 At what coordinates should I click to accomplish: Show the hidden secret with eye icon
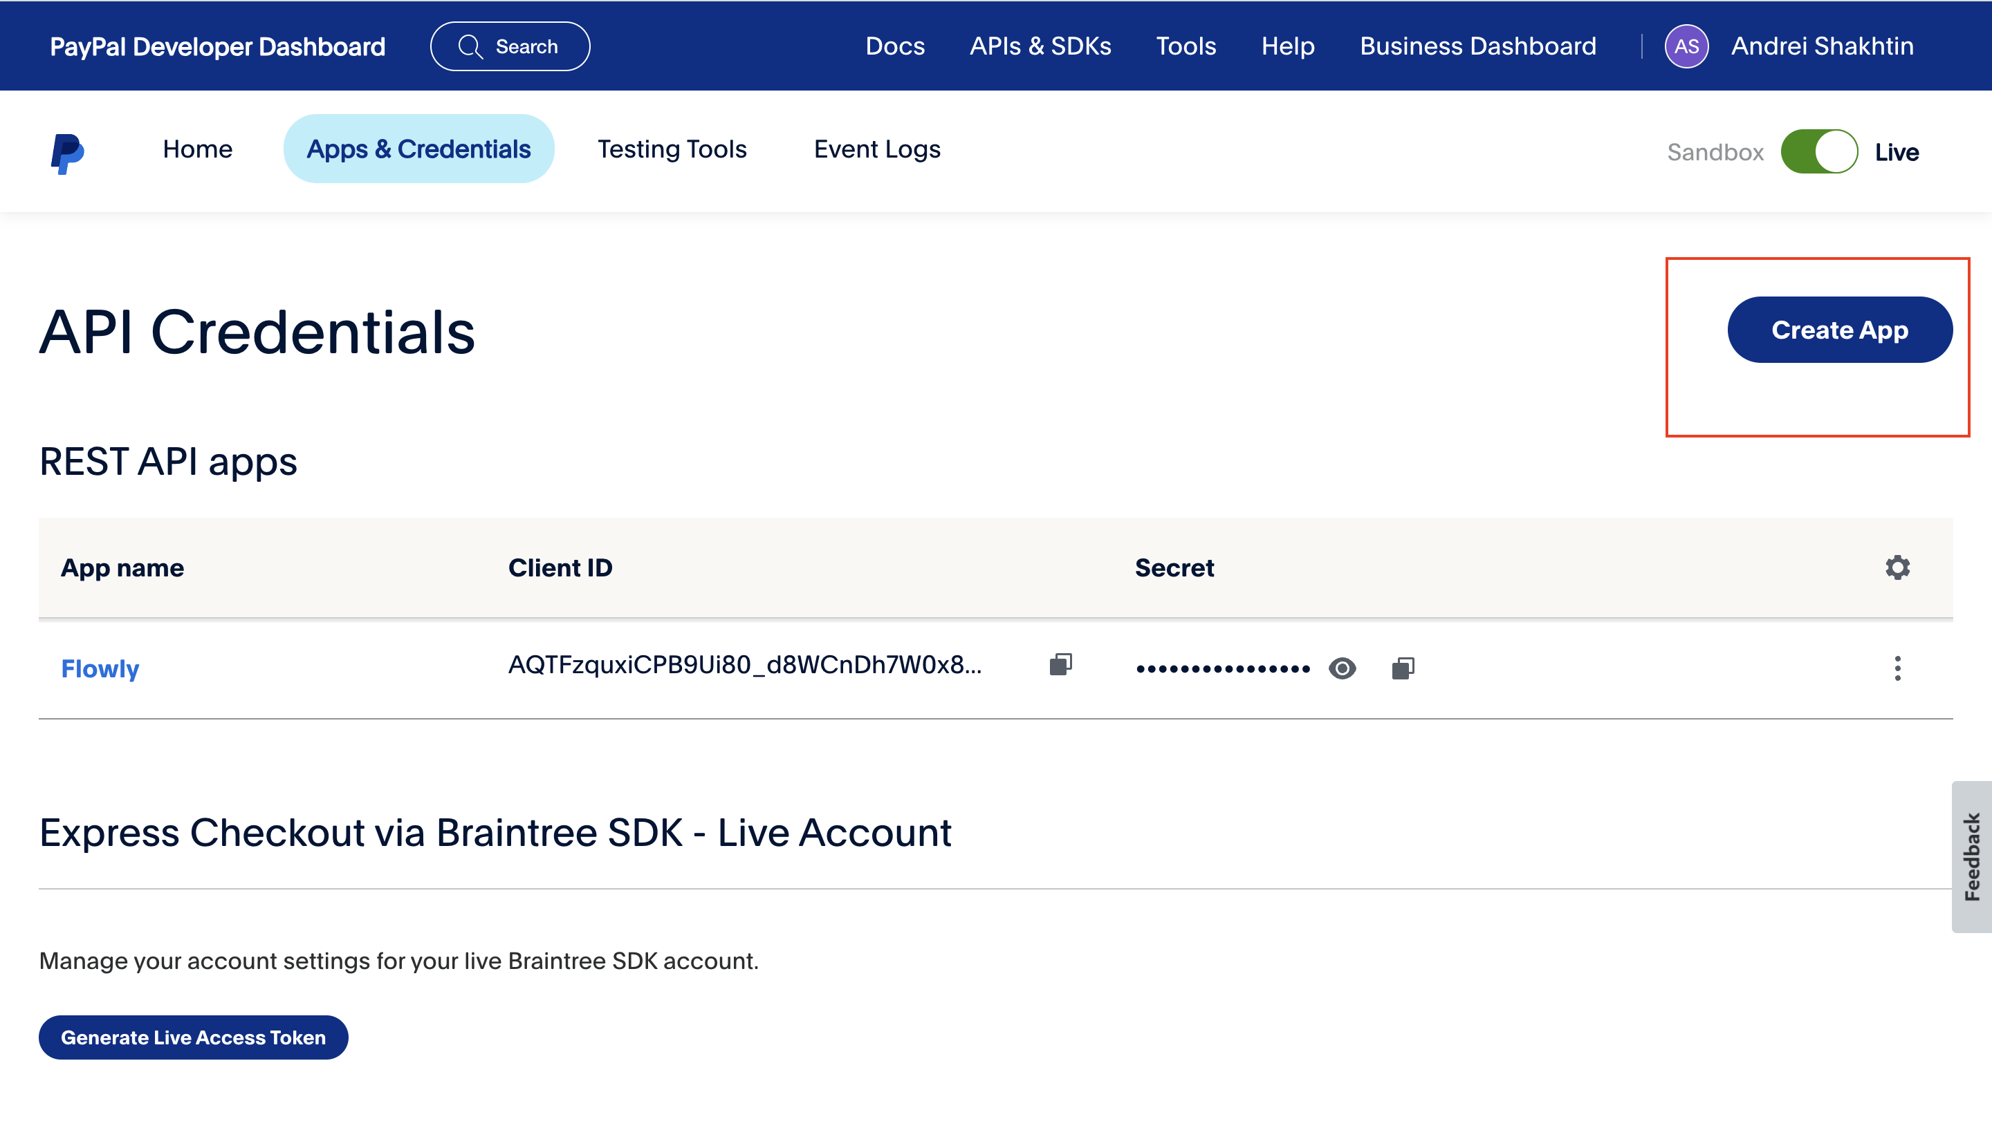[1342, 668]
